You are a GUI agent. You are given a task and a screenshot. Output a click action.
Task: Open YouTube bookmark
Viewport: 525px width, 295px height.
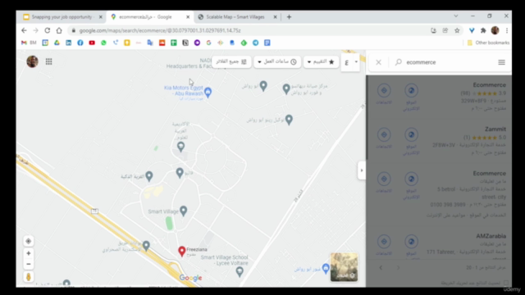coord(92,43)
